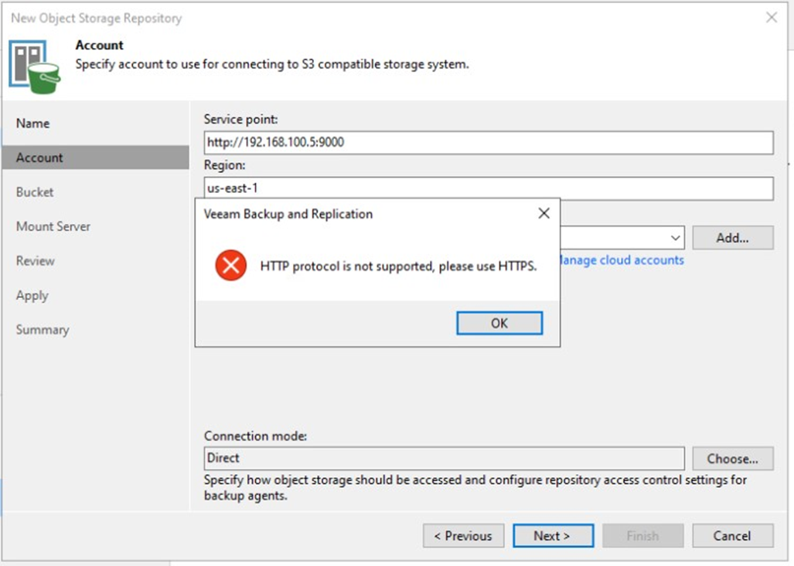Click the red error icon in the popup
Image resolution: width=794 pixels, height=566 pixels.
pos(231,265)
